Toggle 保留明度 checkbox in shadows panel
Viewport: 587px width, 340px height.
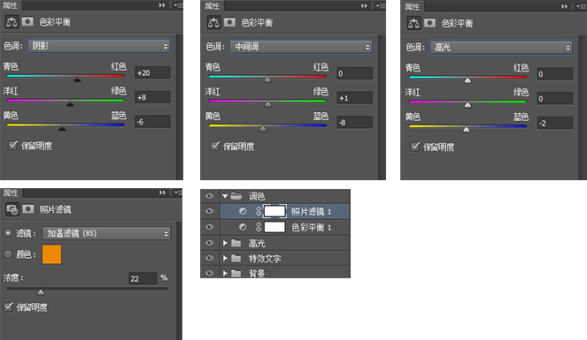(12, 145)
